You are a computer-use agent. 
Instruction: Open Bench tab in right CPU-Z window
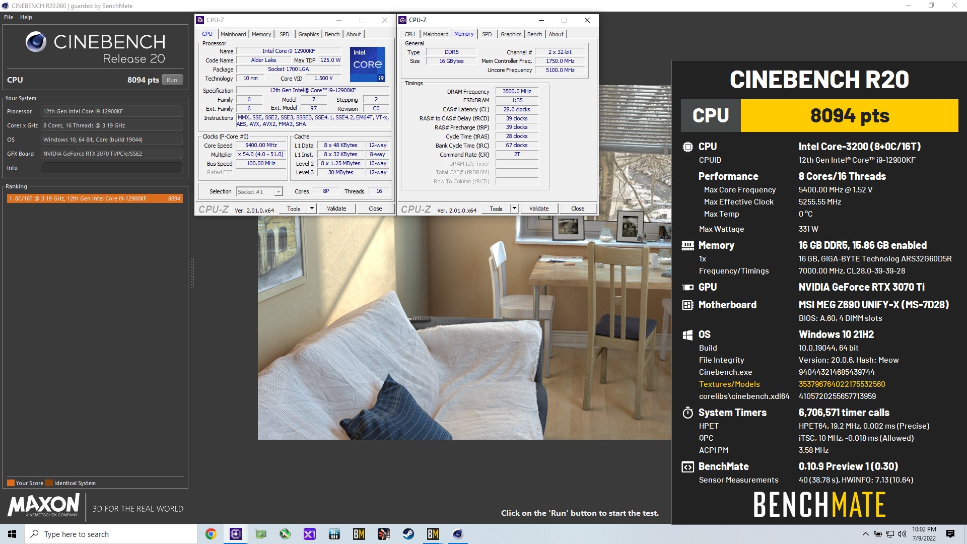535,34
